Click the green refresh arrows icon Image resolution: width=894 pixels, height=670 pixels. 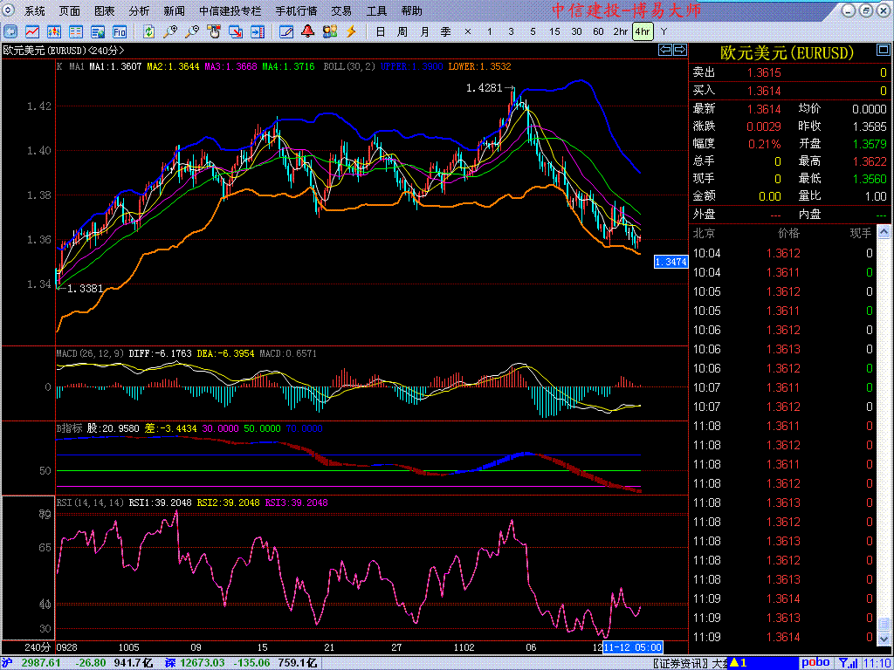(148, 31)
